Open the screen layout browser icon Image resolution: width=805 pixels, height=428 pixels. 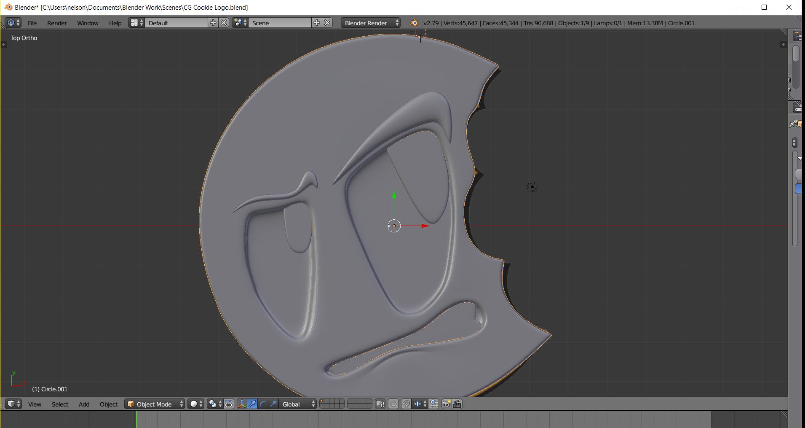(x=136, y=23)
